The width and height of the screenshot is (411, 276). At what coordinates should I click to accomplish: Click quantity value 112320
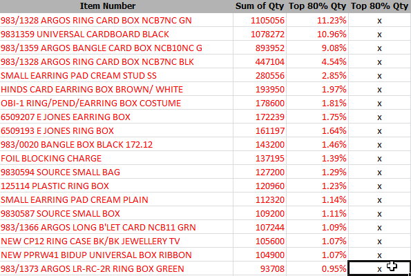(x=269, y=200)
